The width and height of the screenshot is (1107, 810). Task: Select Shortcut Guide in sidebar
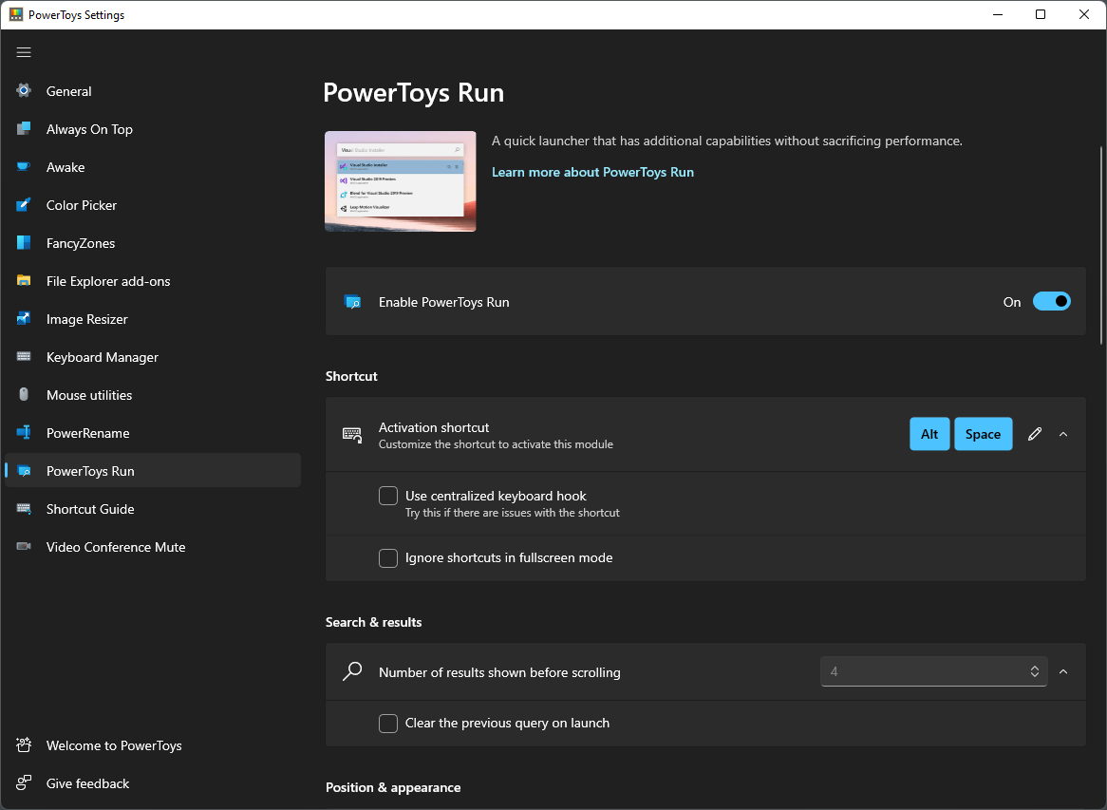click(x=153, y=509)
